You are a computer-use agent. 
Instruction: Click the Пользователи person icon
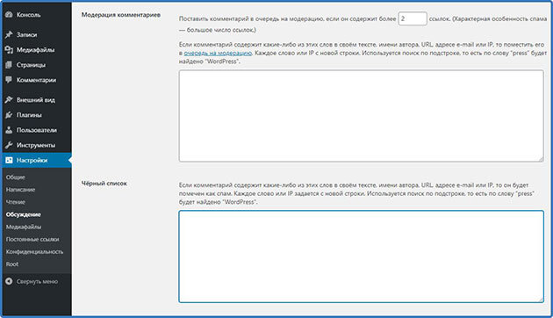9,130
